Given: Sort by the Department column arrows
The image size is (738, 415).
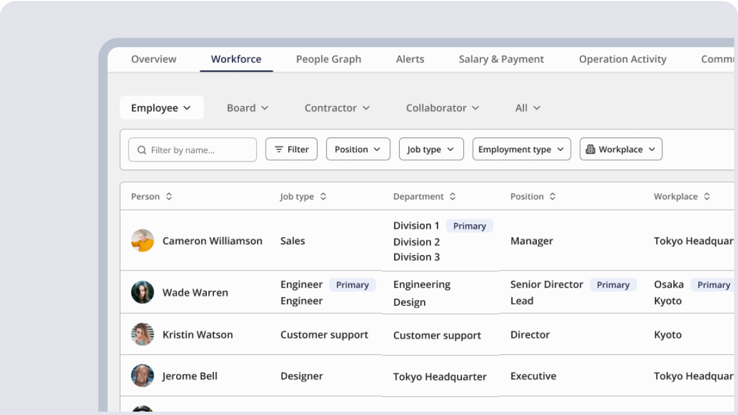Looking at the screenshot, I should click(x=454, y=196).
